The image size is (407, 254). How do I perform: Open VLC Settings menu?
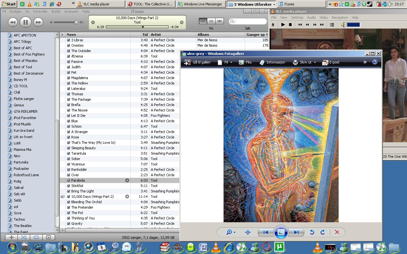(297, 17)
